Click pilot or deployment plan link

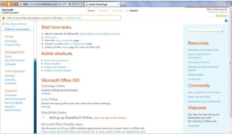[75, 44]
